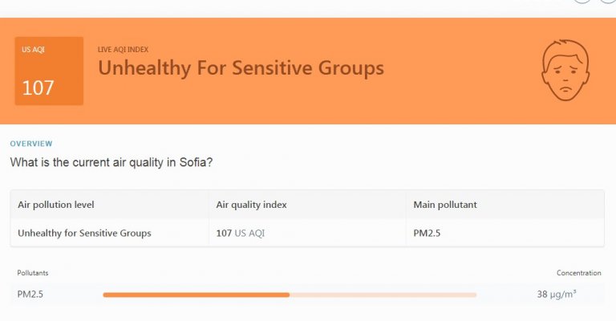Screen dimensions: 616x321
Task: Click the LIVE AQI INDEX label
Action: 123,50
